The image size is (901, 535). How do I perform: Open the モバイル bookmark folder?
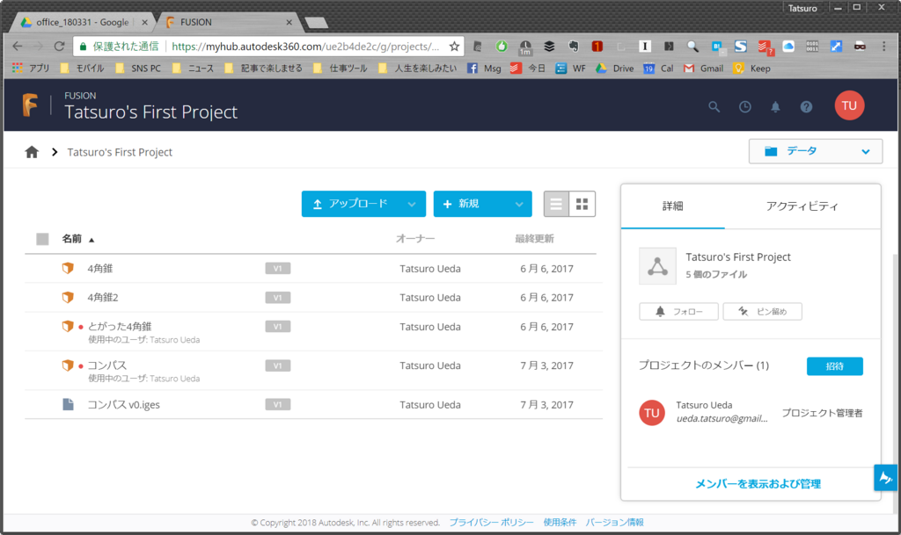[x=82, y=69]
